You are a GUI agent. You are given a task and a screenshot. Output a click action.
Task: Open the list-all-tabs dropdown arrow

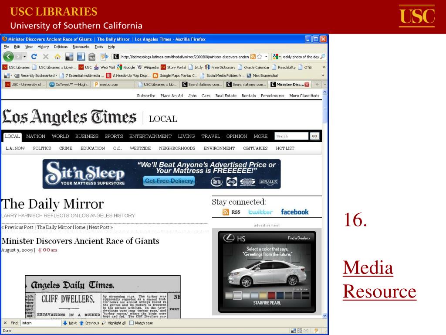(x=325, y=84)
